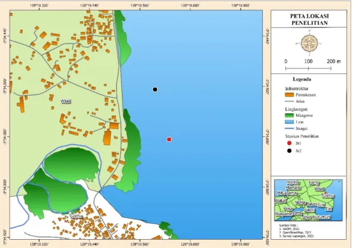Select the scale bar under 100
Screen dimensions: 353x248
[x=309, y=68]
